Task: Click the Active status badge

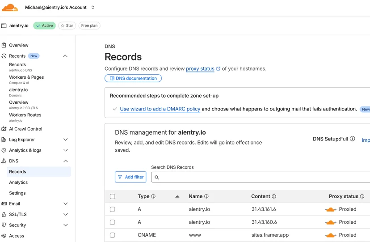Action: (44, 25)
